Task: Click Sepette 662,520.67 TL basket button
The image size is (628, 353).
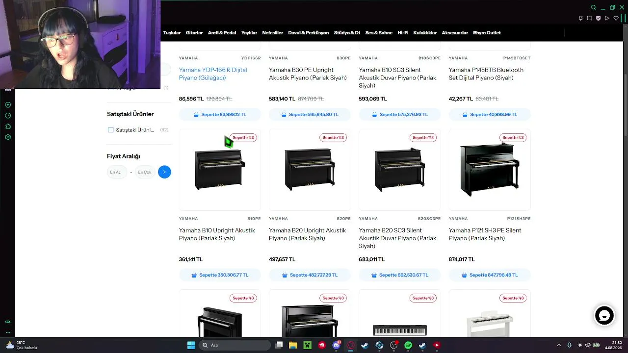Action: [x=400, y=275]
